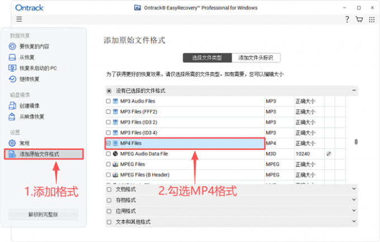The height and width of the screenshot is (242, 380).
Task: Open the help question mark icon
Action: [x=347, y=20]
